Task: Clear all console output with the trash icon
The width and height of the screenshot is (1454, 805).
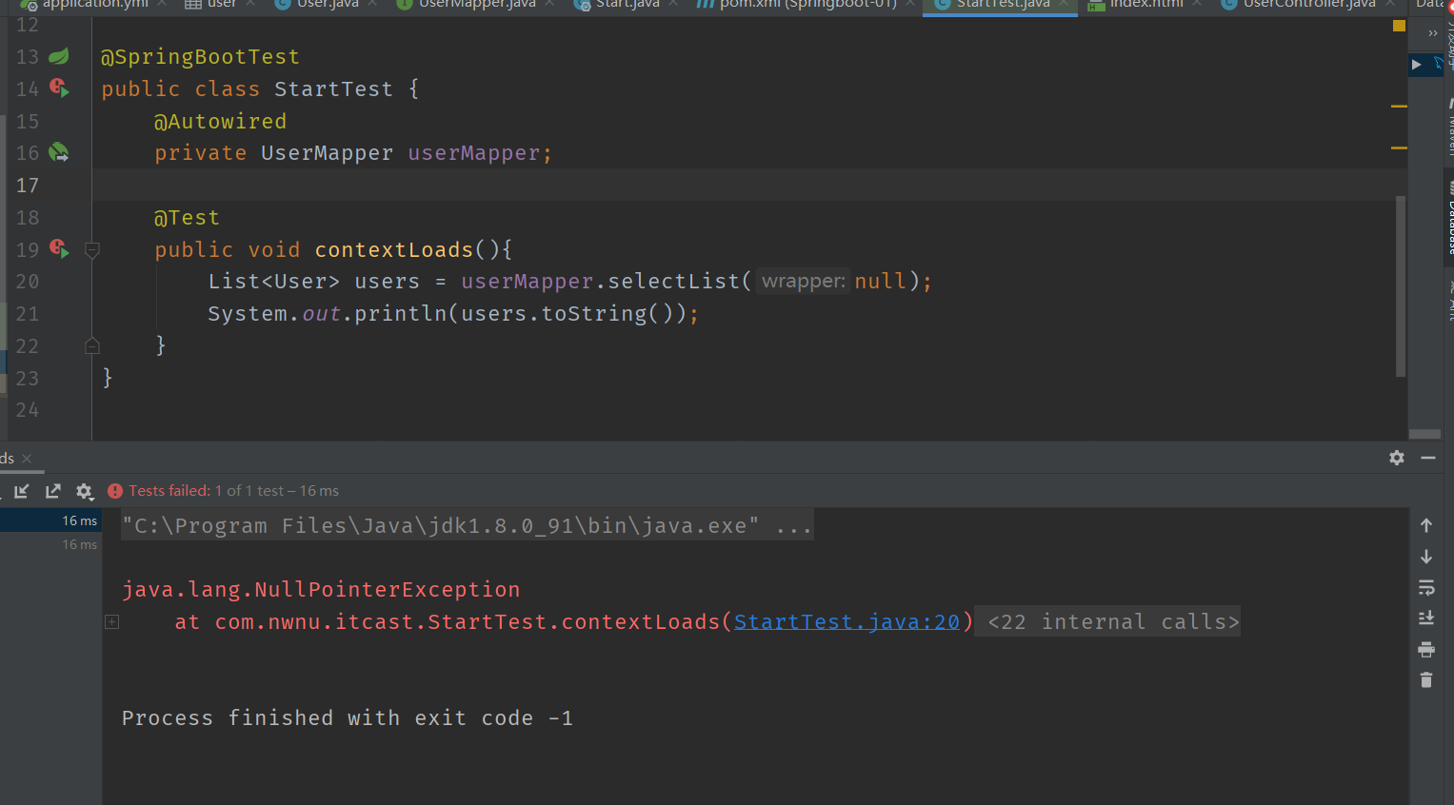Action: pos(1426,680)
